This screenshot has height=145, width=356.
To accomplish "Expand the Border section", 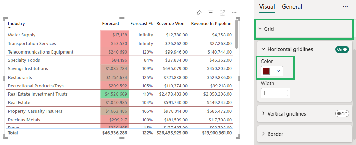I will (x=263, y=134).
